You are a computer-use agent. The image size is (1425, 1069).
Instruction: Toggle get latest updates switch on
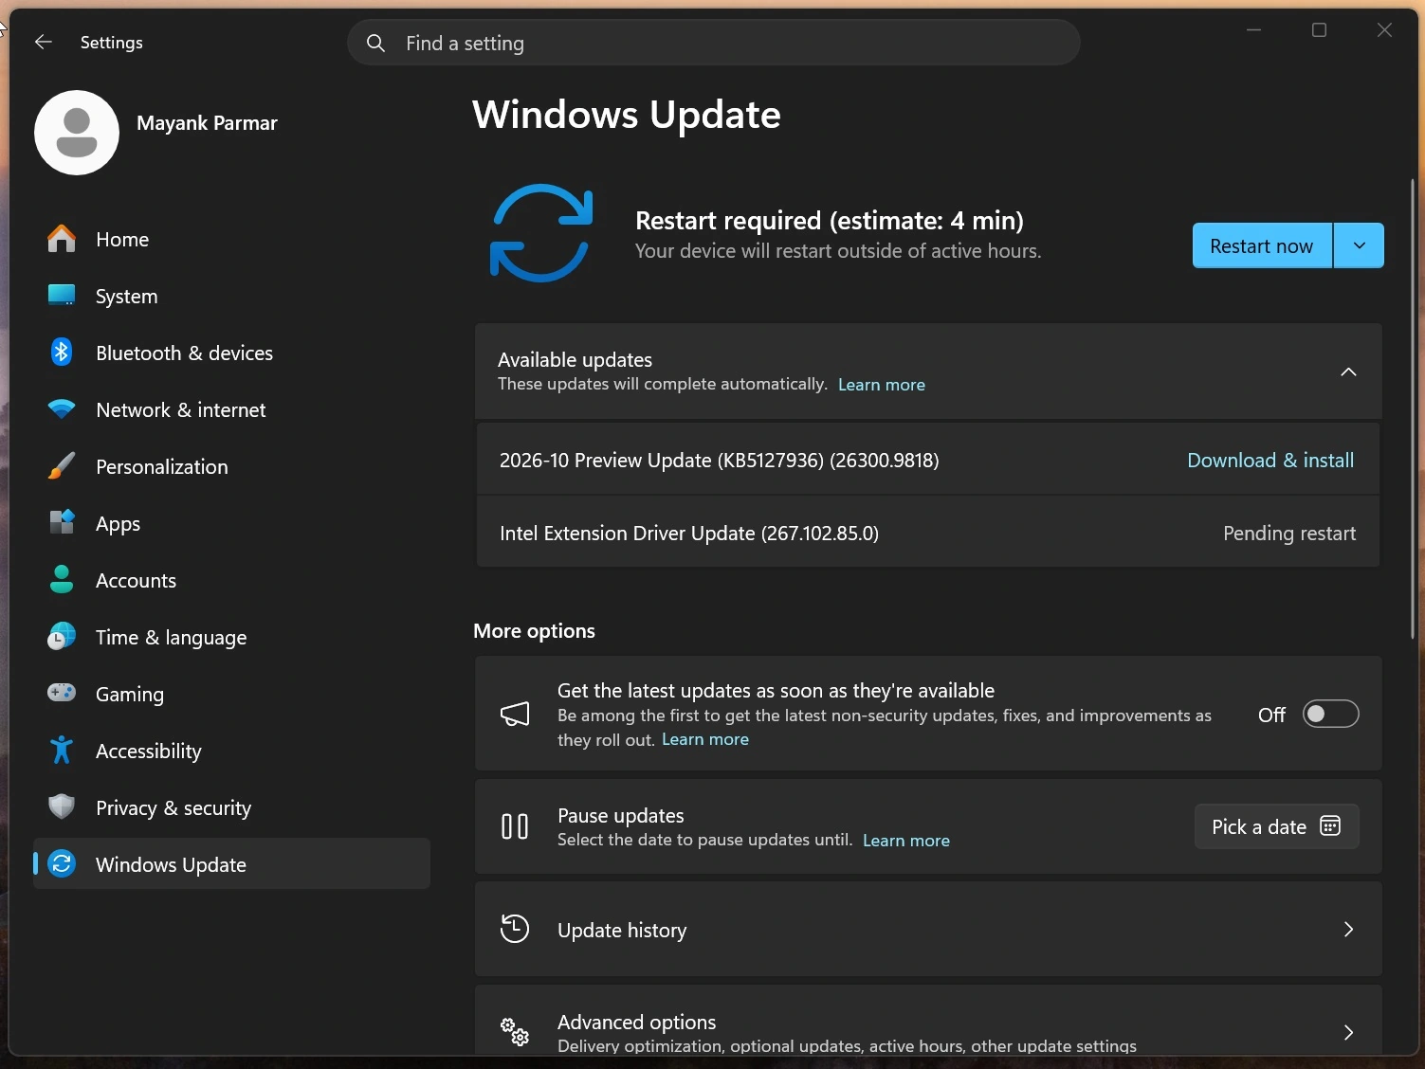[1330, 715]
